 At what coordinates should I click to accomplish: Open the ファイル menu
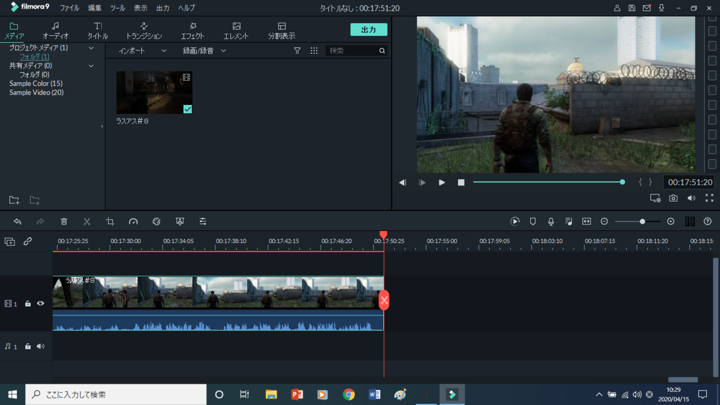[x=69, y=8]
